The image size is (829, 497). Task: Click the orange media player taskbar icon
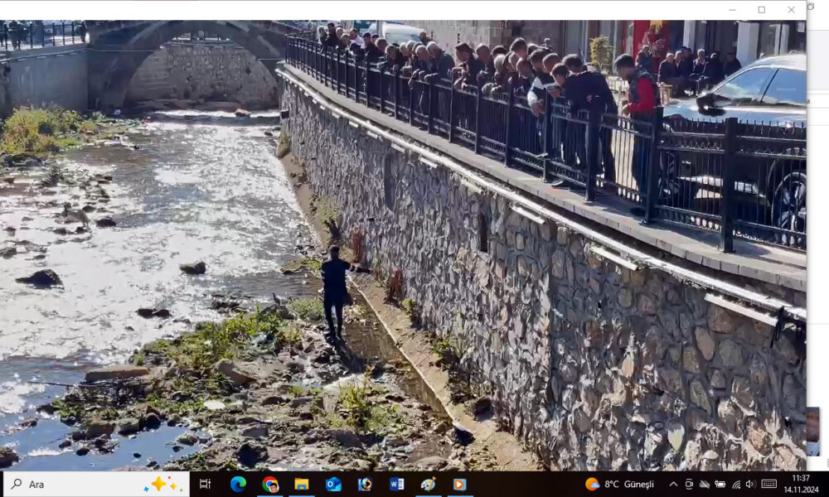tap(460, 485)
